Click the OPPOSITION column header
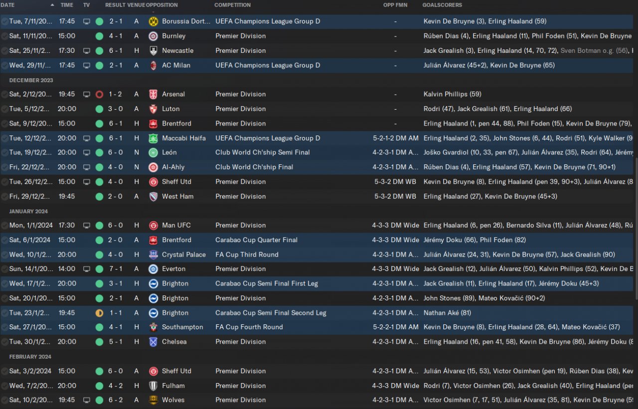 click(x=162, y=5)
